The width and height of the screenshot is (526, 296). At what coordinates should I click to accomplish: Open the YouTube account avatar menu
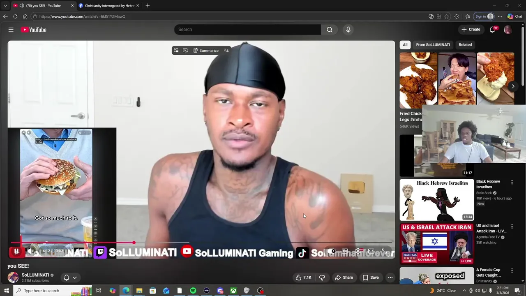[x=508, y=30]
